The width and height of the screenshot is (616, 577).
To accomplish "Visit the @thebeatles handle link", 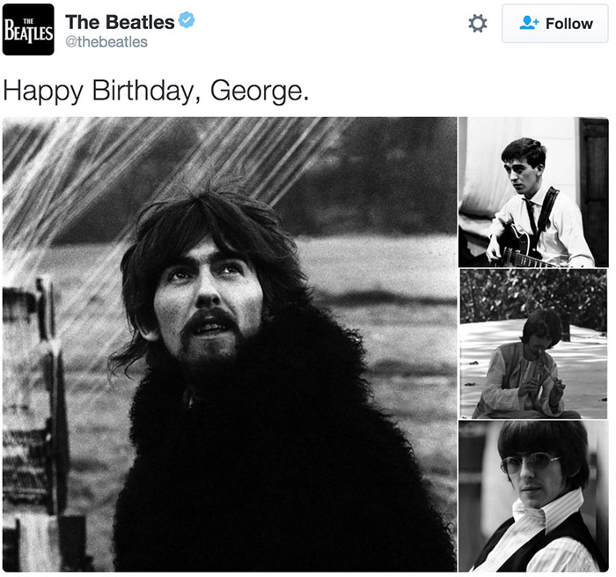I will tap(106, 42).
